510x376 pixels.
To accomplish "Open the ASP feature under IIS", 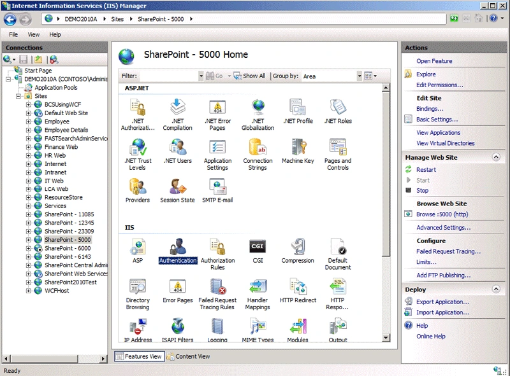I will [x=138, y=251].
